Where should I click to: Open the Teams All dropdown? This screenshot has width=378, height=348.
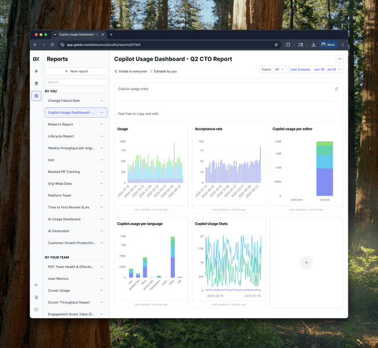[273, 69]
